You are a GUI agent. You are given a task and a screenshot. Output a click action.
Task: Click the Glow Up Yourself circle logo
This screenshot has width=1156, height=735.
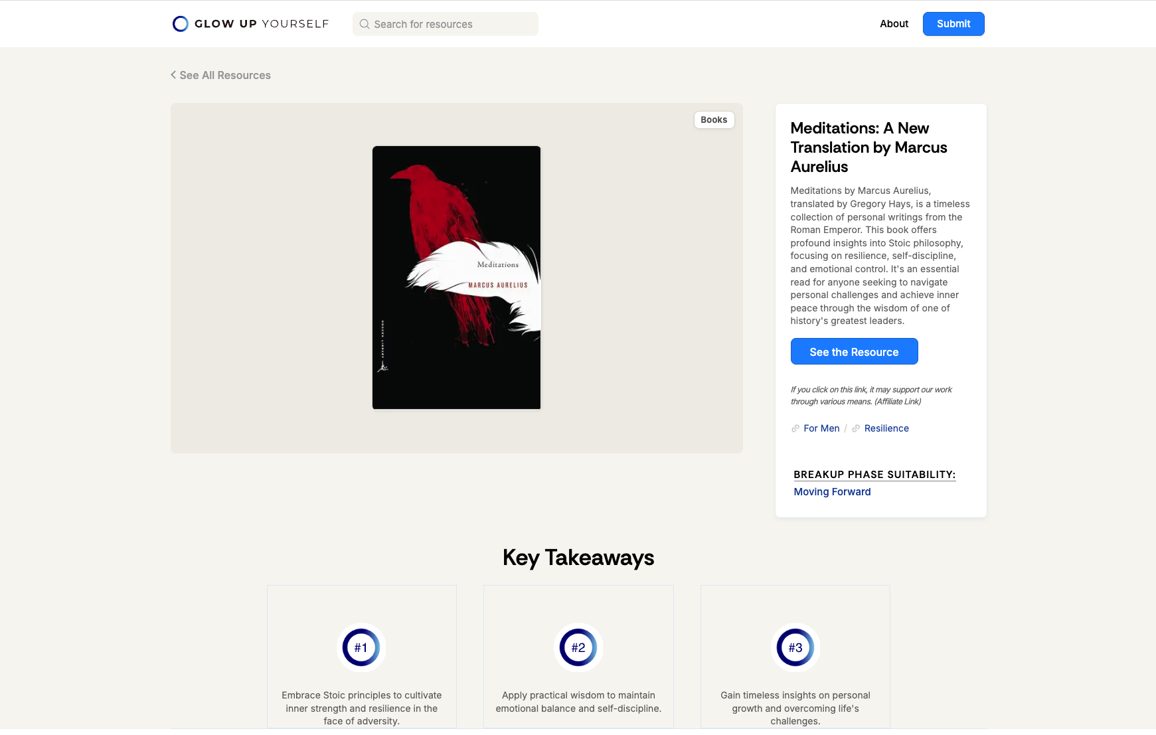pos(180,24)
